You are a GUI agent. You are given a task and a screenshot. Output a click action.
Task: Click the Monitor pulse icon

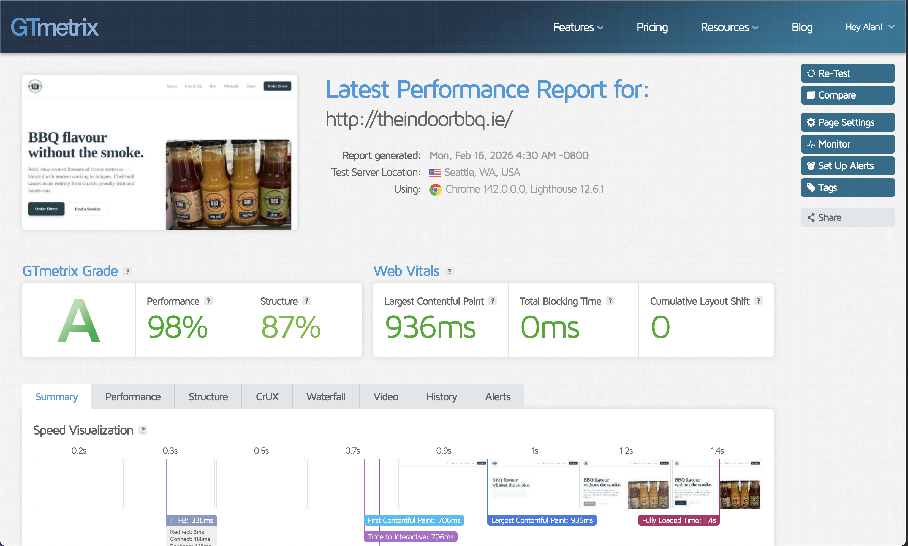coord(812,144)
